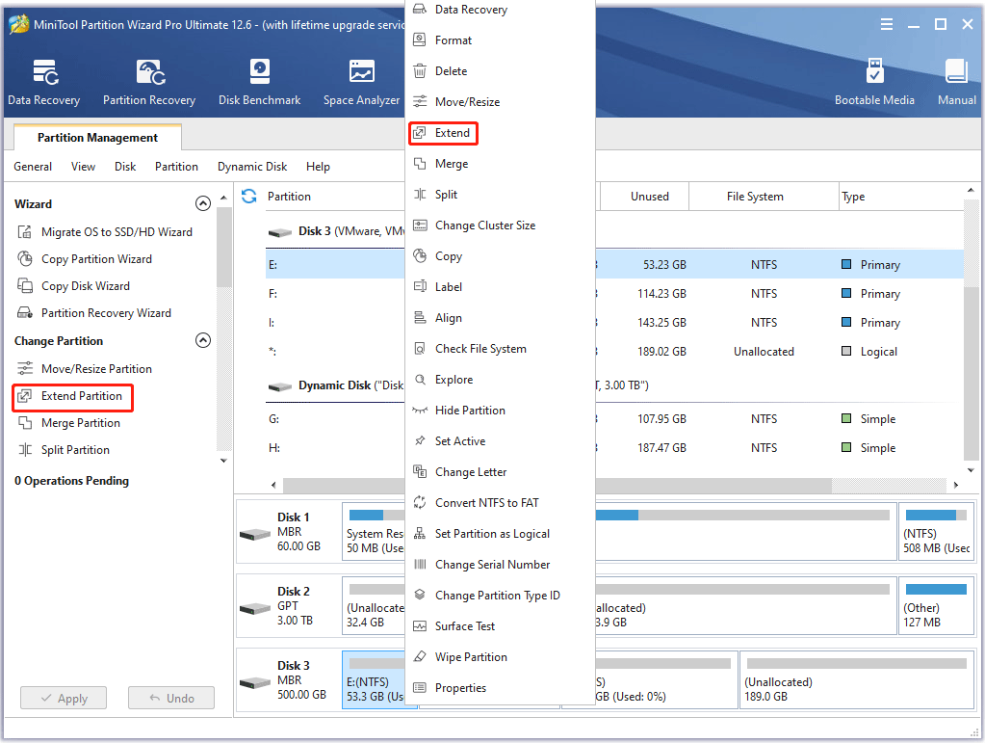This screenshot has height=743, width=985.
Task: Open the Partition menu
Action: pos(176,167)
